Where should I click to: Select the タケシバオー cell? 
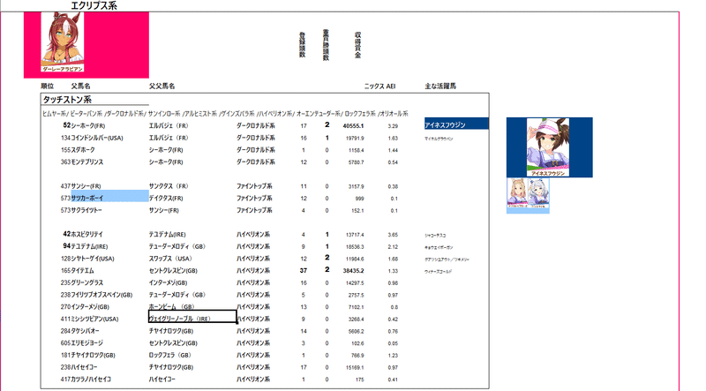85,331
